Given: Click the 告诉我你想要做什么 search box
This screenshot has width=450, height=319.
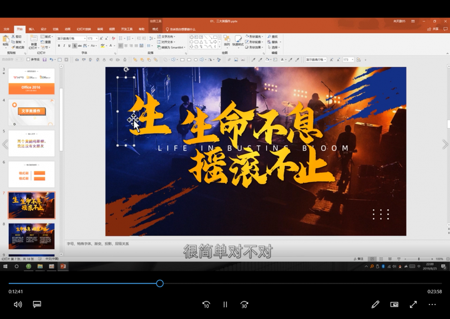Looking at the screenshot, I should tap(181, 29).
